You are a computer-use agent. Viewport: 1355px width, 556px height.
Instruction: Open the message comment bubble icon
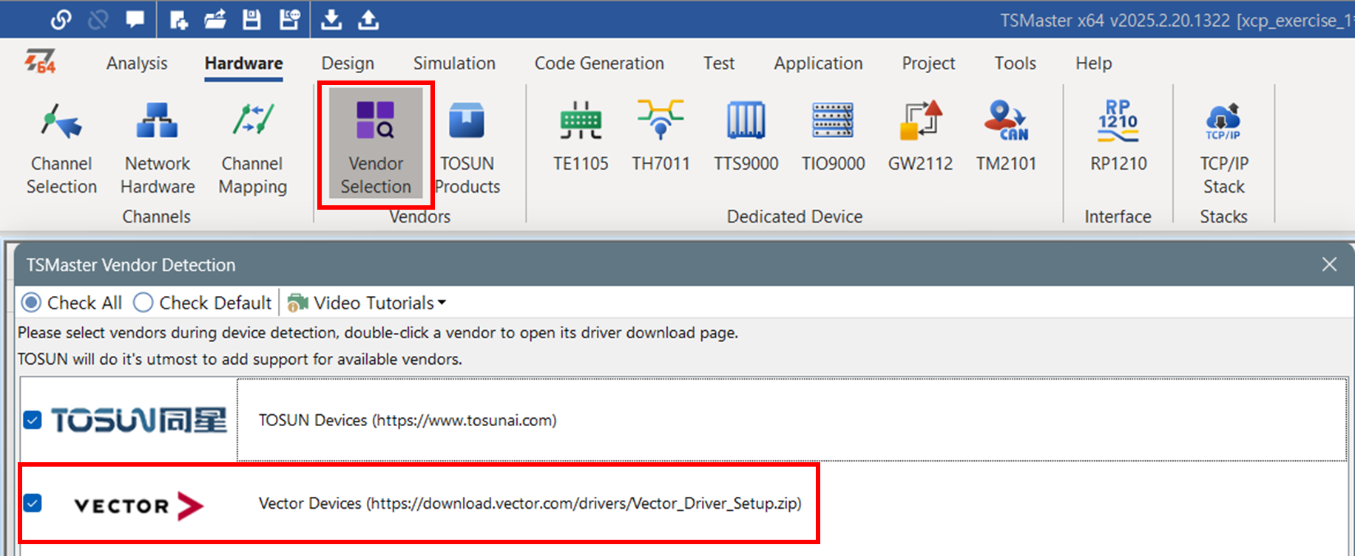click(135, 19)
